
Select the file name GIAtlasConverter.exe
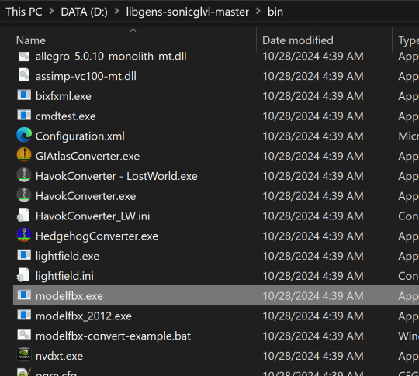(x=88, y=157)
